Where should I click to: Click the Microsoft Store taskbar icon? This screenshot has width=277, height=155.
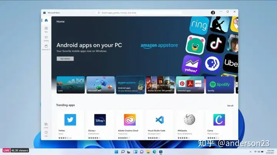click(161, 152)
